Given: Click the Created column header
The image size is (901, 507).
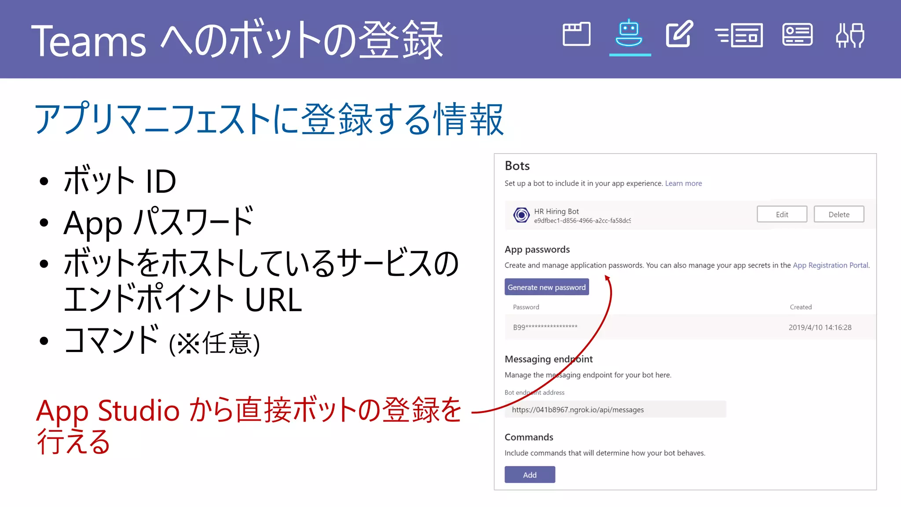Looking at the screenshot, I should point(800,307).
